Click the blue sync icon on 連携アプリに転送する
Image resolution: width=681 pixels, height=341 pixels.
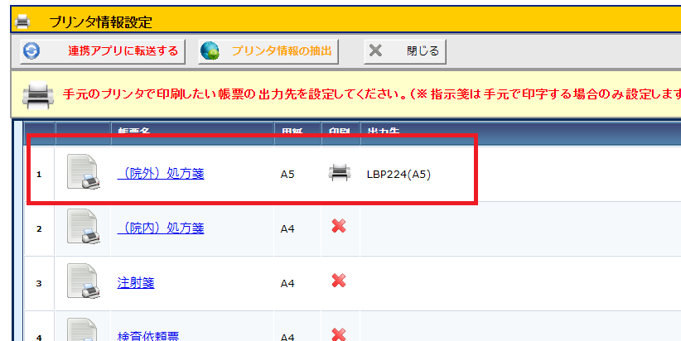pyautogui.click(x=31, y=50)
